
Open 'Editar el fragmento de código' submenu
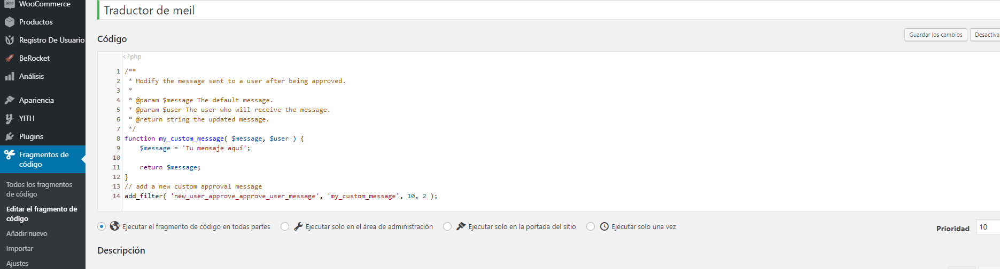(x=42, y=214)
